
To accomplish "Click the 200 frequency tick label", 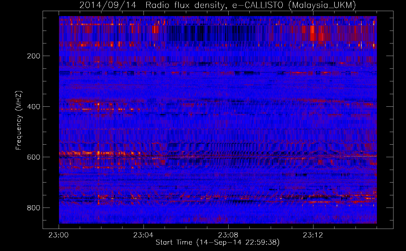I will tap(33, 56).
